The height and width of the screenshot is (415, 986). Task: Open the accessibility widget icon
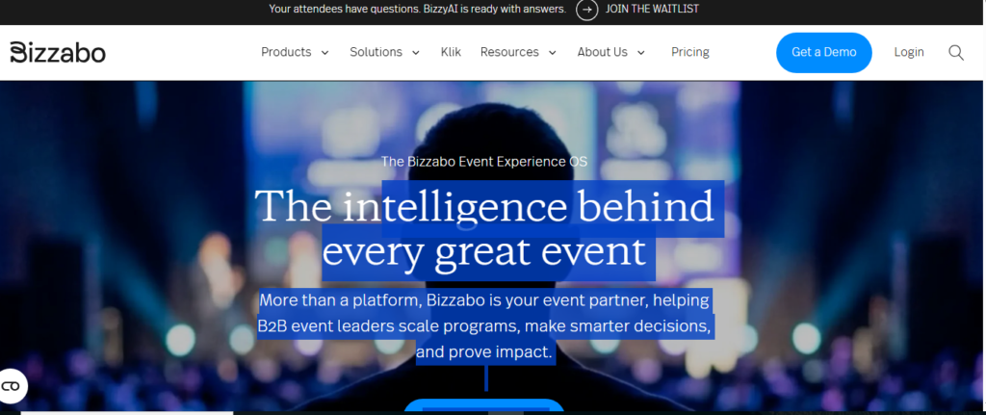pos(12,386)
